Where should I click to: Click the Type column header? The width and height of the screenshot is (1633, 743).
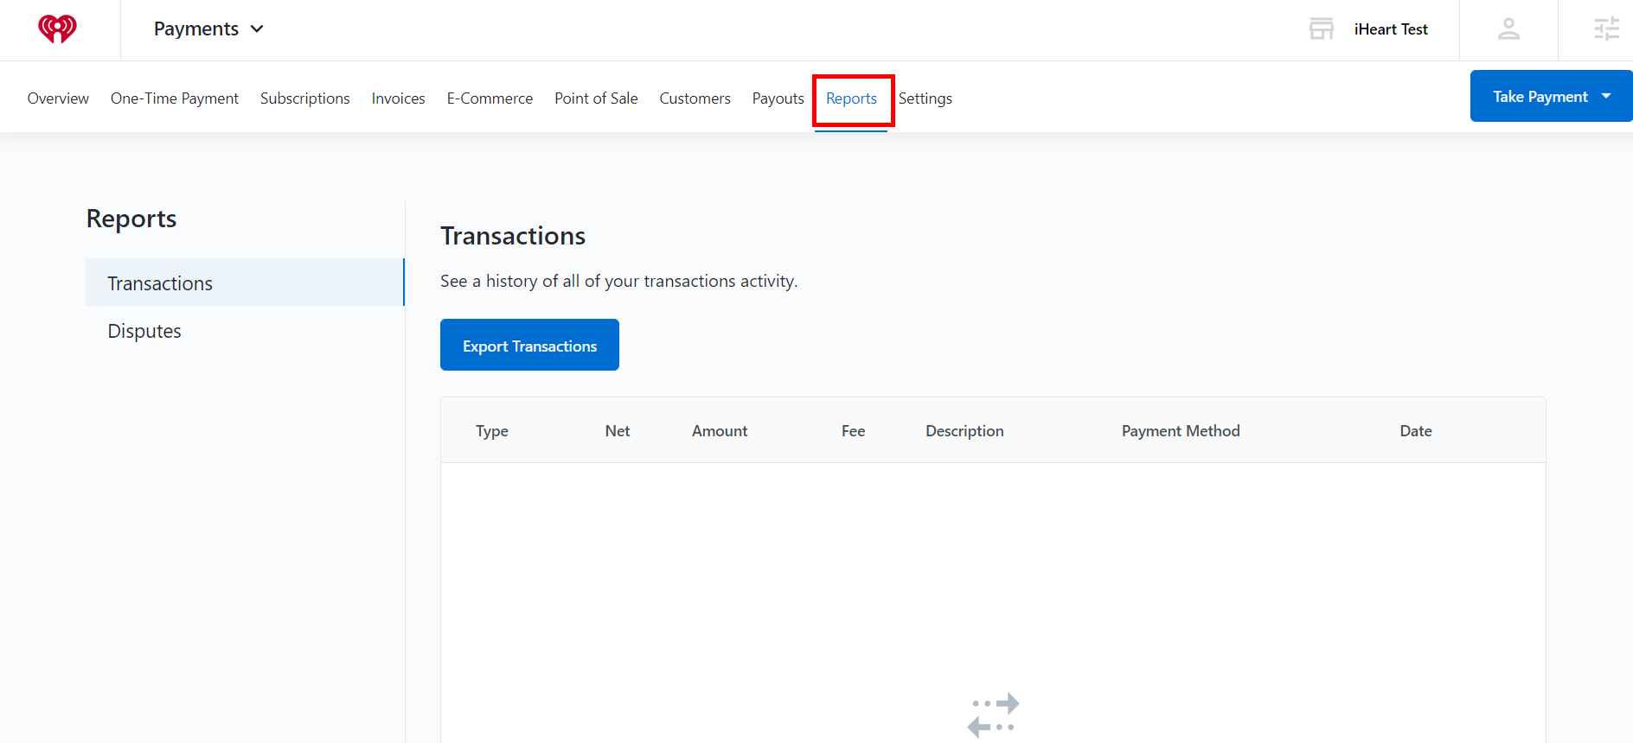pos(492,430)
